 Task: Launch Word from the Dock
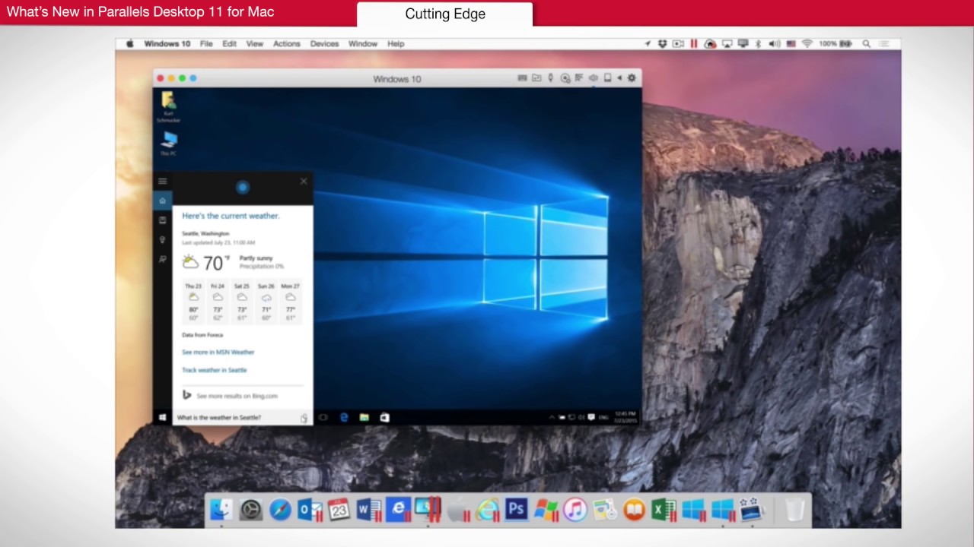pyautogui.click(x=368, y=510)
